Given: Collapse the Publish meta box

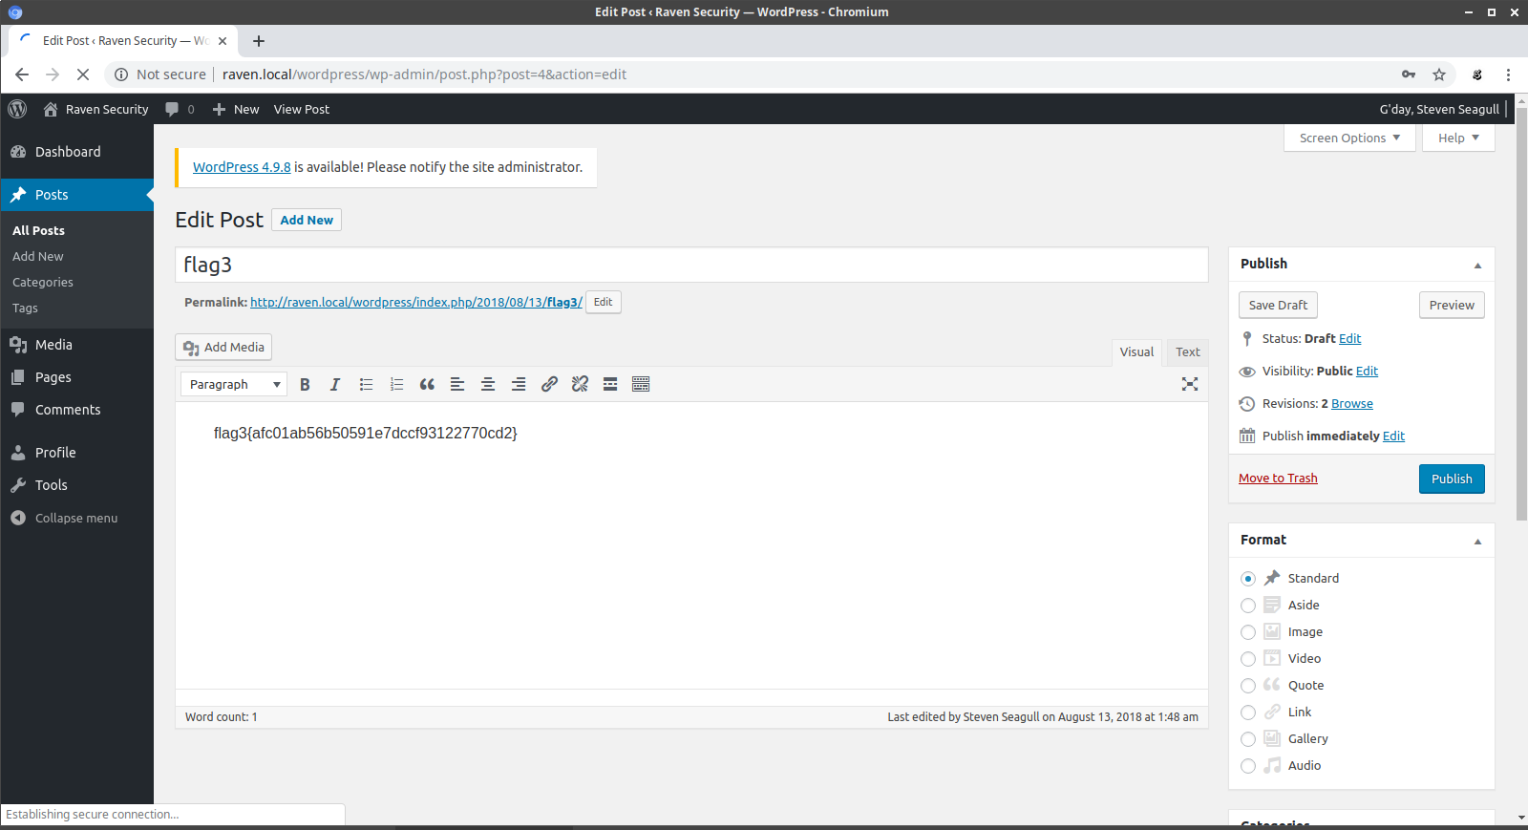Looking at the screenshot, I should [1477, 265].
